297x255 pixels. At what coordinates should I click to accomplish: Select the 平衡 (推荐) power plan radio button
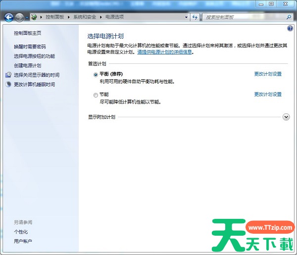[96, 74]
